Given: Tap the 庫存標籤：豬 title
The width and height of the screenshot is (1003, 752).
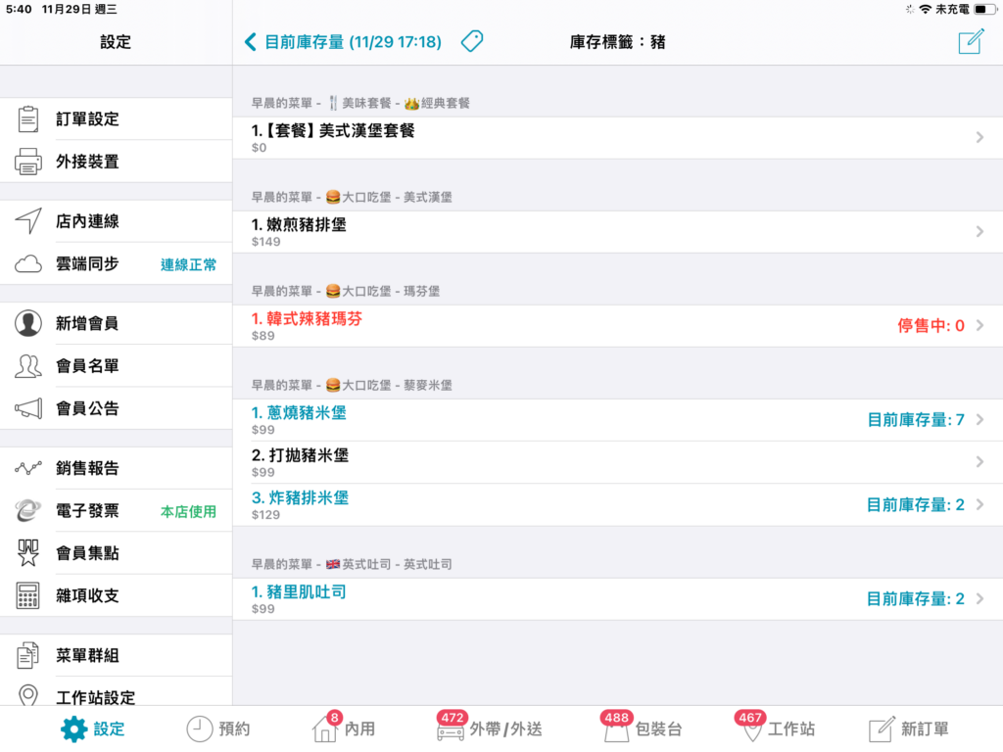Looking at the screenshot, I should [x=617, y=42].
